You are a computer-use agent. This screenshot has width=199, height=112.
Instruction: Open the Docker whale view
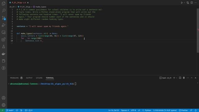click(3, 54)
